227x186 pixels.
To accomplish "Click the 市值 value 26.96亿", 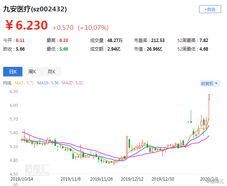I will [154, 49].
